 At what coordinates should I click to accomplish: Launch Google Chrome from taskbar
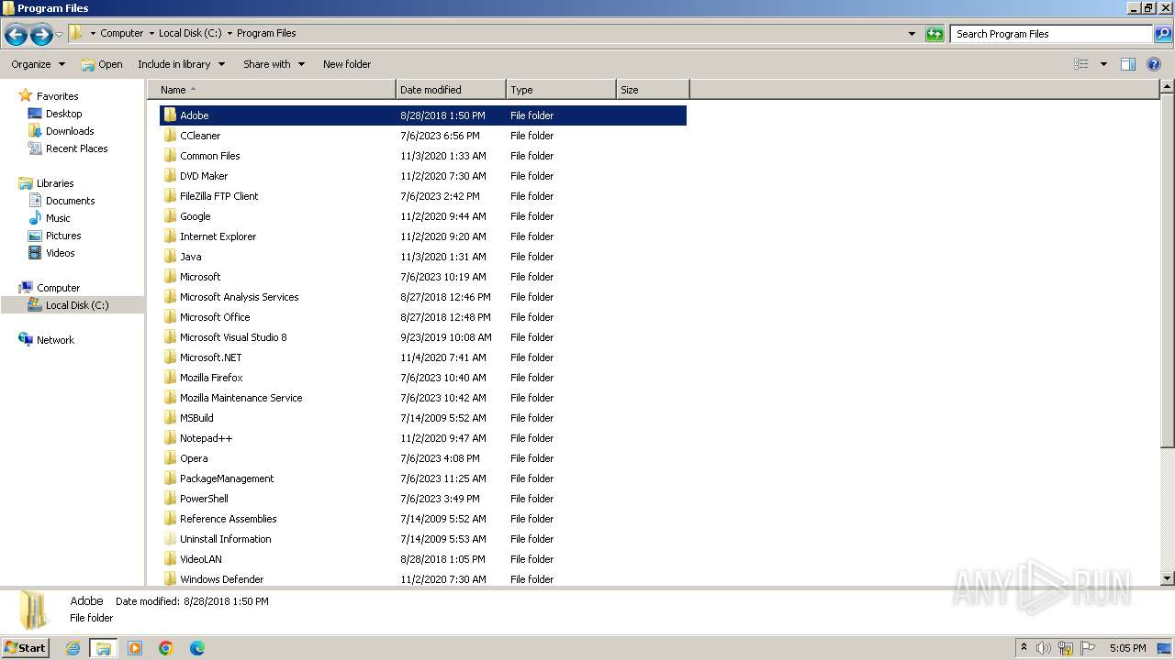point(166,648)
